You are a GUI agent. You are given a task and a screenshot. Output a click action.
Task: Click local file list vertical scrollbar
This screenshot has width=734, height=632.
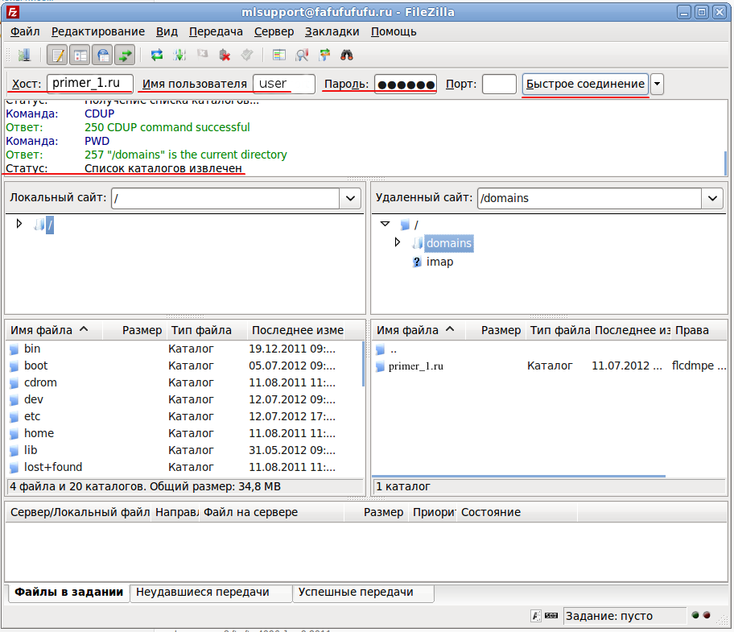(x=363, y=364)
